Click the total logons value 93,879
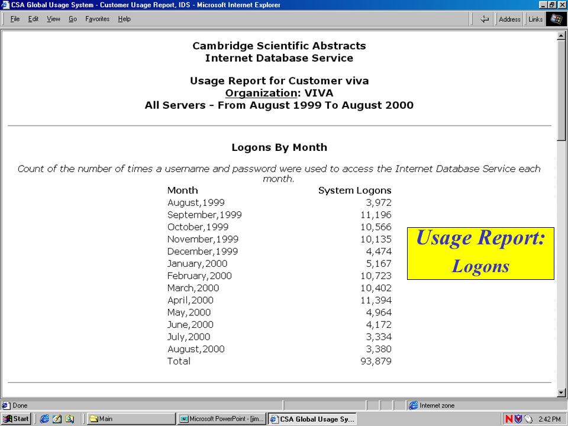This screenshot has height=426, width=568. coord(376,361)
